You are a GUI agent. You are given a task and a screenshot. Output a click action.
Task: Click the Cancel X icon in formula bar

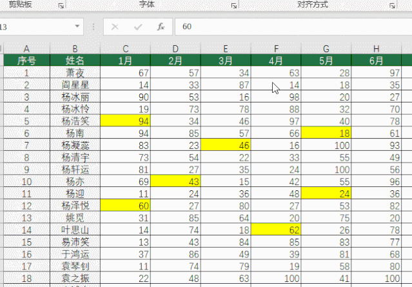click(115, 27)
